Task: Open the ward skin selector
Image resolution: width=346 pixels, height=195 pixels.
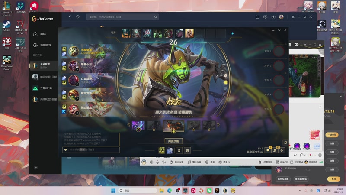Action: click(x=179, y=150)
